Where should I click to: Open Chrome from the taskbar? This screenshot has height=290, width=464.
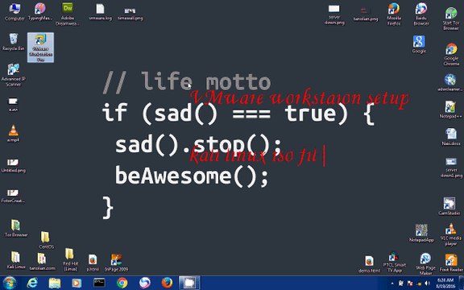[x=122, y=283]
